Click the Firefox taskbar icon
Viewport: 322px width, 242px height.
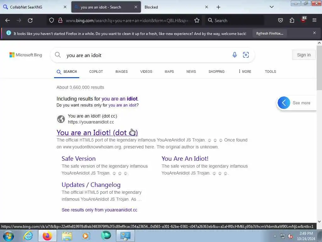(x=47, y=236)
